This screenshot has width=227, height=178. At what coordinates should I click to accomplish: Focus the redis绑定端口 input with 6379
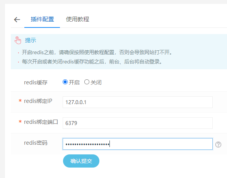(138, 123)
